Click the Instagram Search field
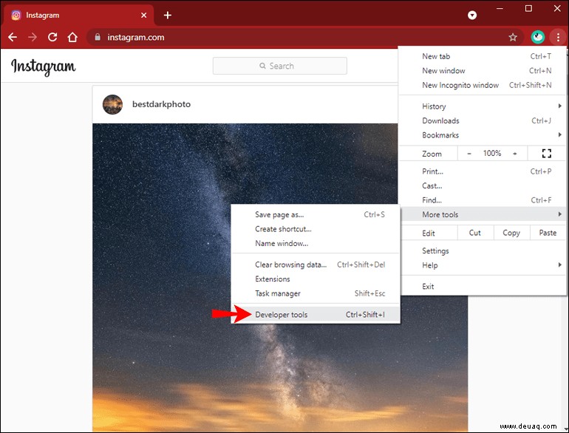 pos(280,66)
